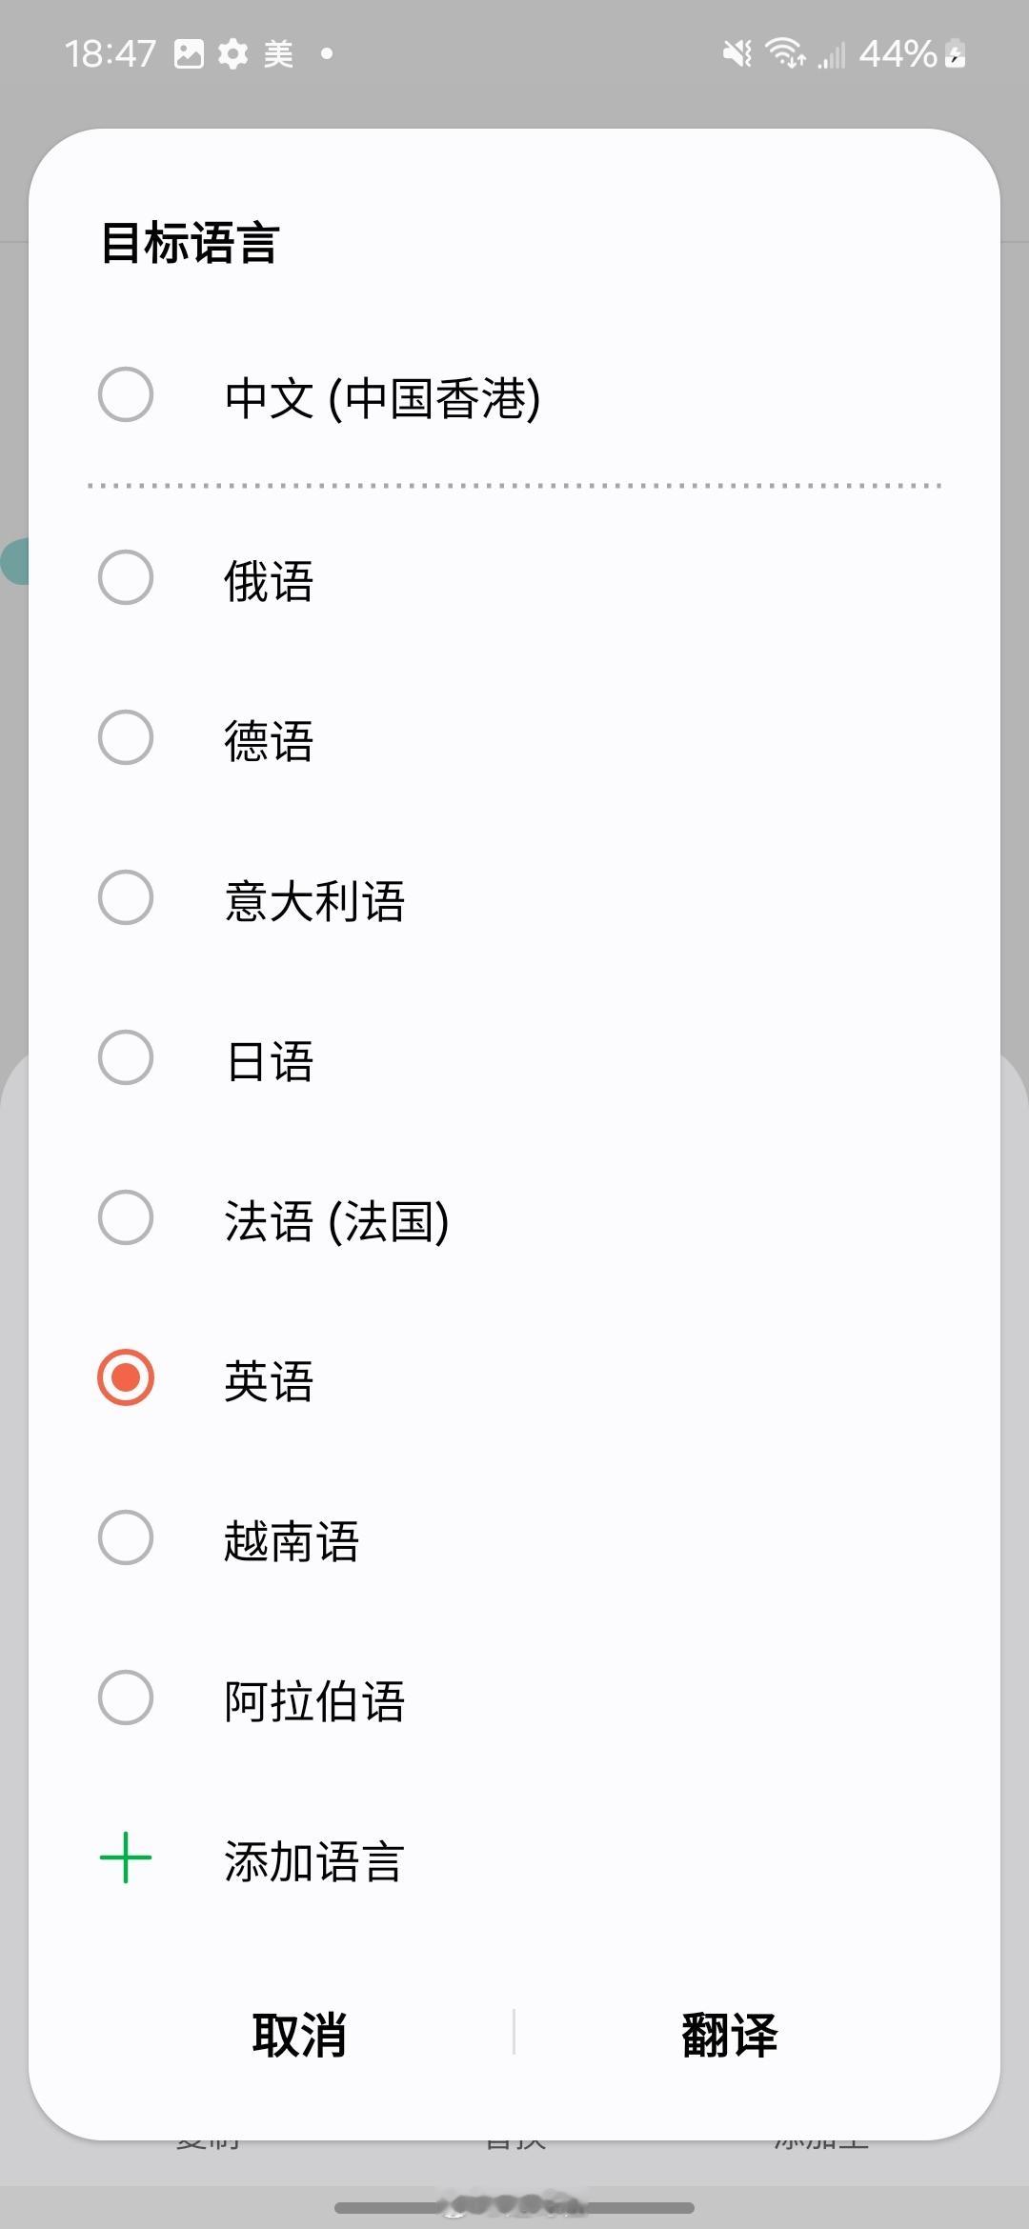Pick 阿拉伯语 from the language list

pos(514,1698)
